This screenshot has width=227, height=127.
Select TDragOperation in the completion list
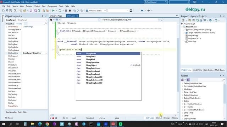(x=108, y=62)
